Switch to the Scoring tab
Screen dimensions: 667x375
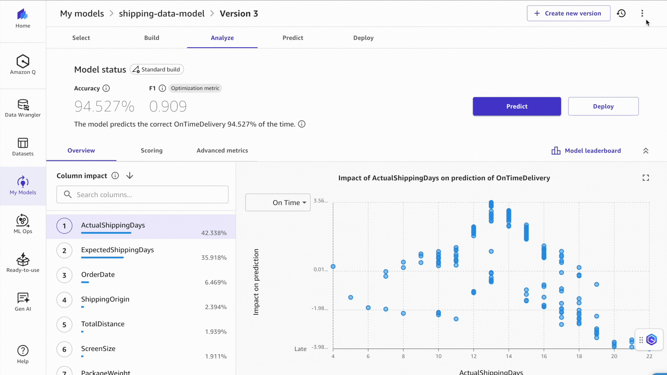pyautogui.click(x=151, y=150)
